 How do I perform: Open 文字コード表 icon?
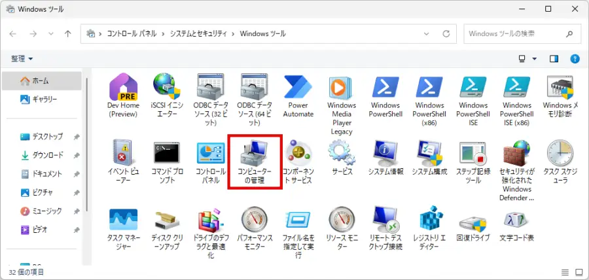pyautogui.click(x=516, y=219)
